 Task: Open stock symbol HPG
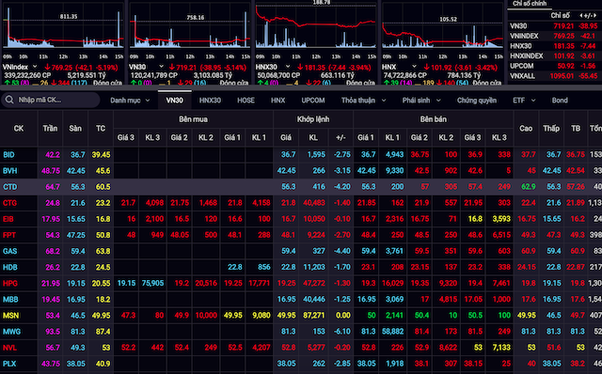tap(10, 284)
